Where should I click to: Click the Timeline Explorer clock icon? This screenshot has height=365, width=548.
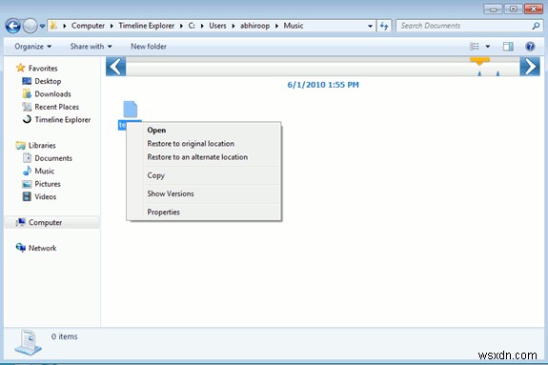[x=27, y=119]
